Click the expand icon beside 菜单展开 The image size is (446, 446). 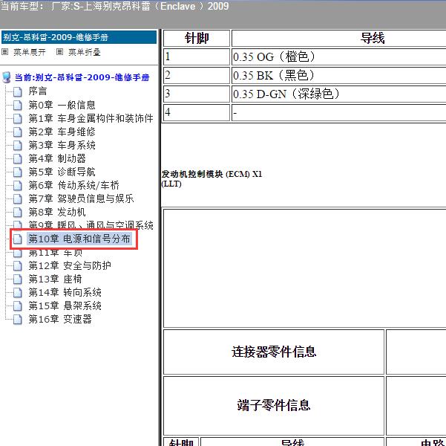coord(5,52)
